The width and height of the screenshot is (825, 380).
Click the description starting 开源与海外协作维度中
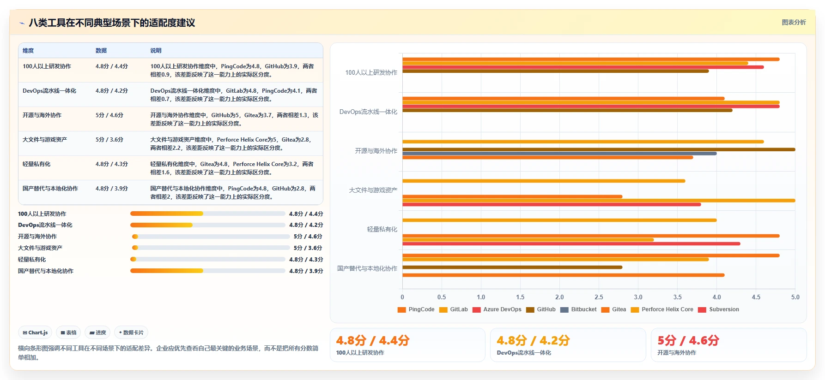234,119
